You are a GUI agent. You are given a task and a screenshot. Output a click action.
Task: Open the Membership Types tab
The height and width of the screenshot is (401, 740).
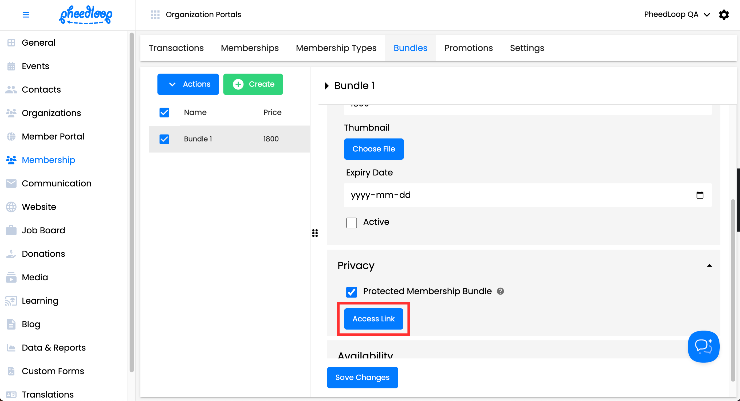point(336,48)
